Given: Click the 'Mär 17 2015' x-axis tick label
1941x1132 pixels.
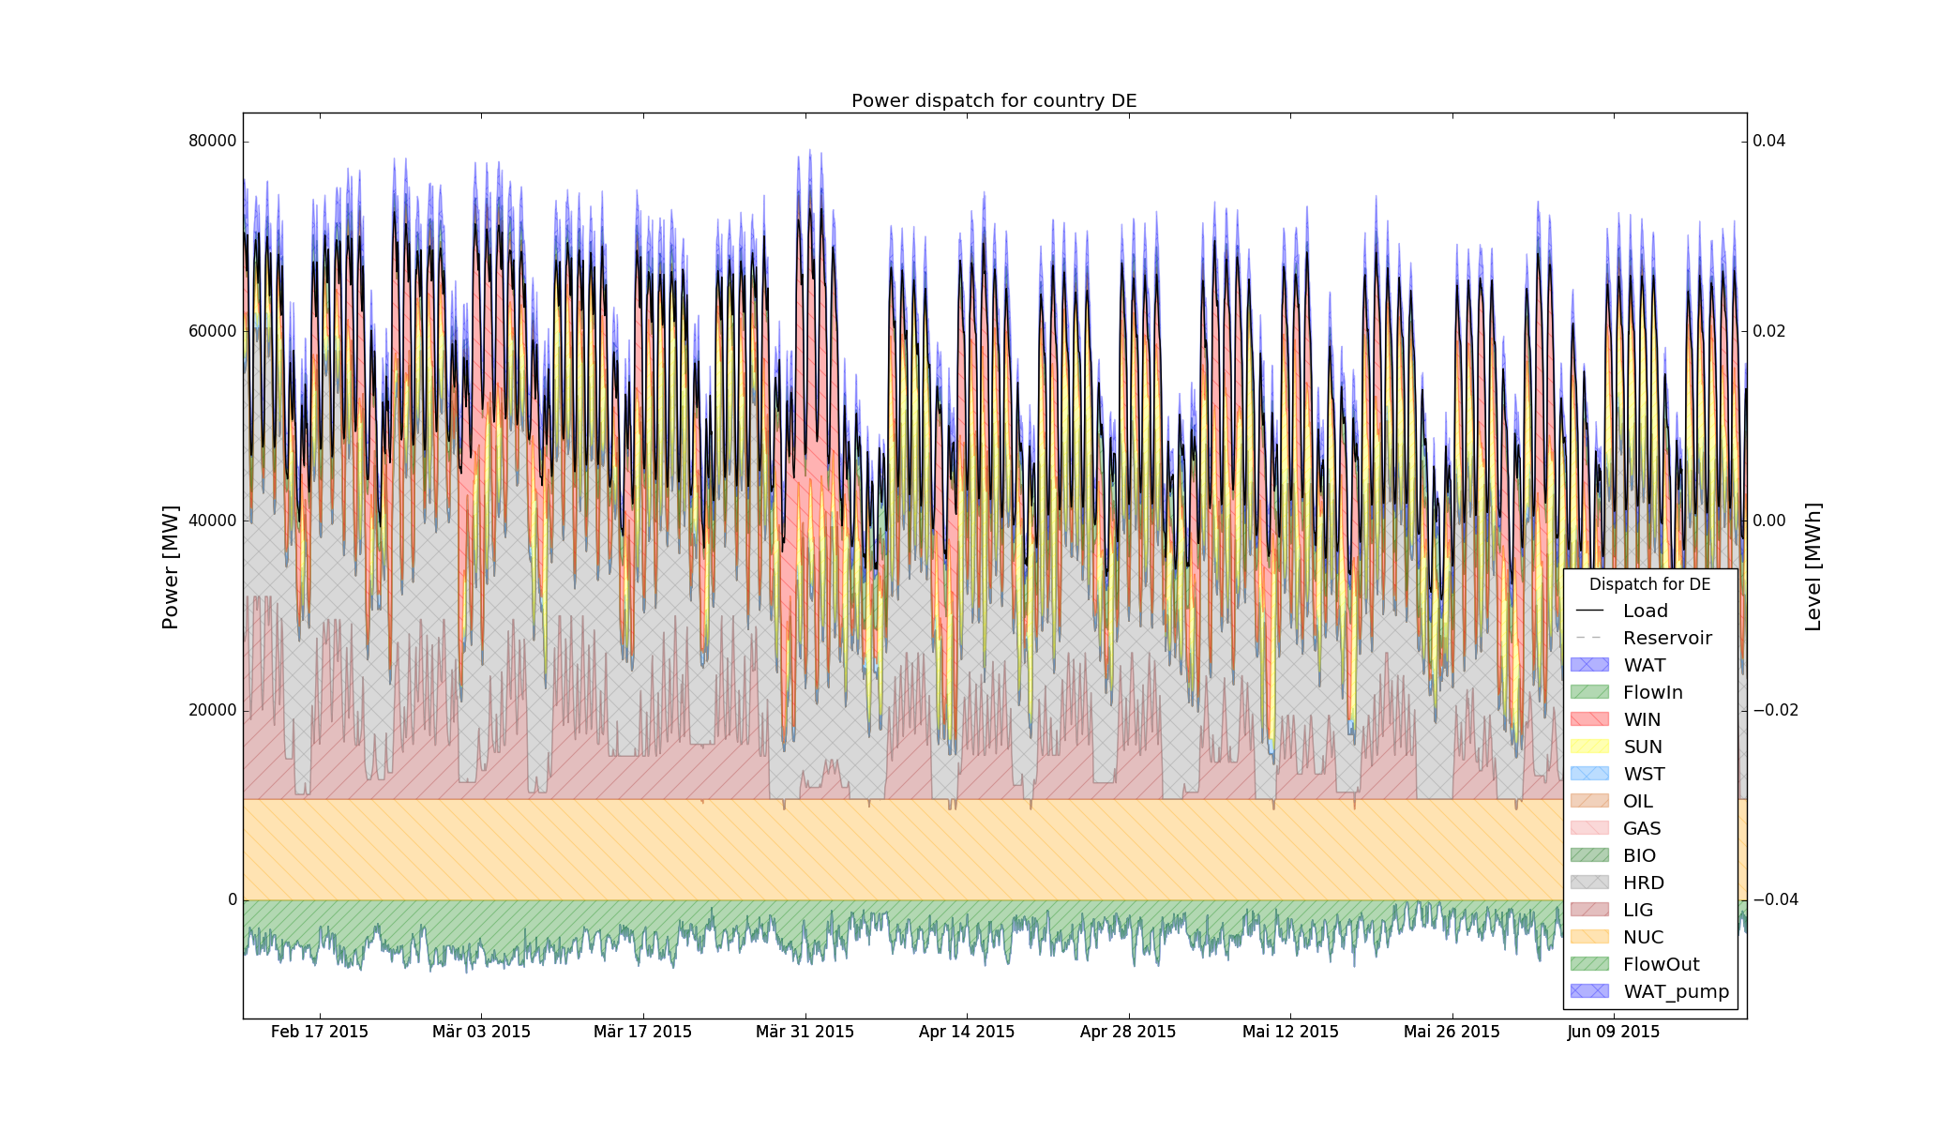Looking at the screenshot, I should click(643, 1032).
